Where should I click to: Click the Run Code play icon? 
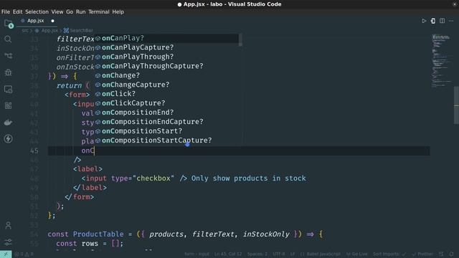tap(424, 21)
